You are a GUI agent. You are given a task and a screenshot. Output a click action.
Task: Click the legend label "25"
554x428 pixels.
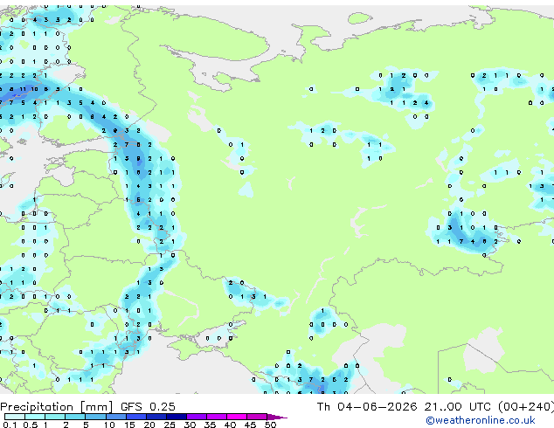[x=170, y=425]
